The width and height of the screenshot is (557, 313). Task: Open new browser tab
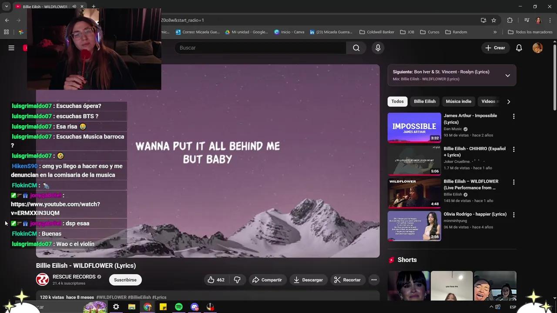coord(94,7)
